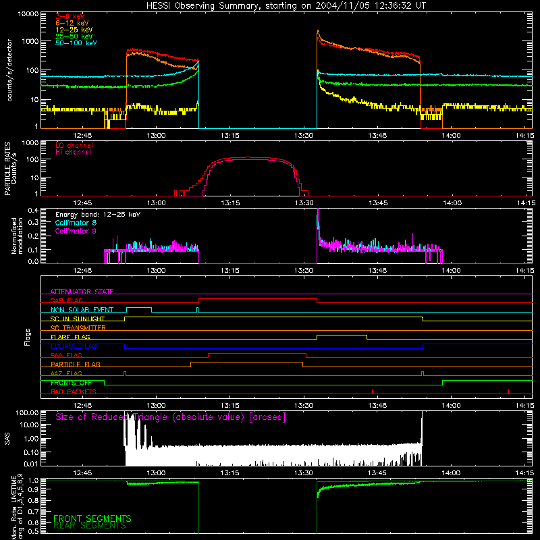Select the red '3-6 keV' legend label

click(70, 16)
